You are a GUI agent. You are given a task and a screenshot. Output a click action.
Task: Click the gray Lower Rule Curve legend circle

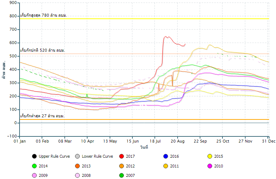click(x=77, y=156)
